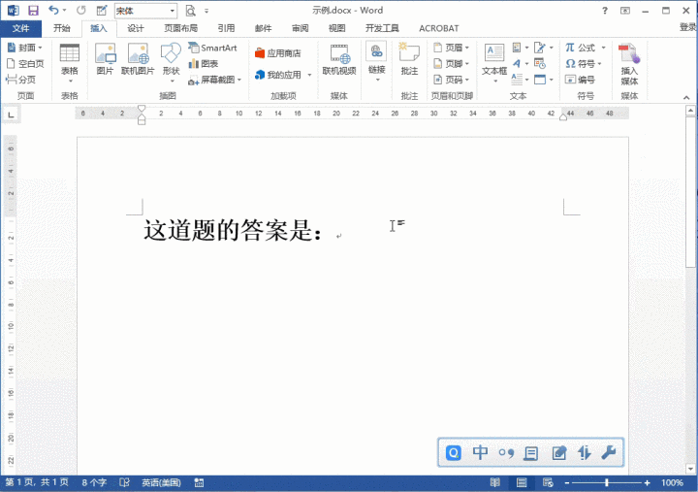Open the 链接 links menu
The width and height of the screenshot is (698, 492).
(376, 61)
